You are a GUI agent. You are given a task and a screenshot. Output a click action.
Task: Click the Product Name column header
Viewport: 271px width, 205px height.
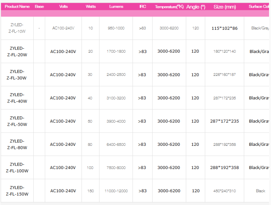click(17, 7)
